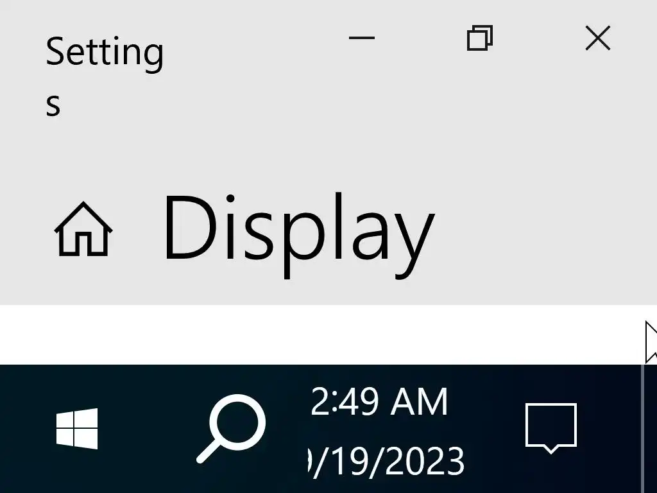Image resolution: width=657 pixels, height=493 pixels.
Task: Open the Action Center notifications icon
Action: pos(551,428)
